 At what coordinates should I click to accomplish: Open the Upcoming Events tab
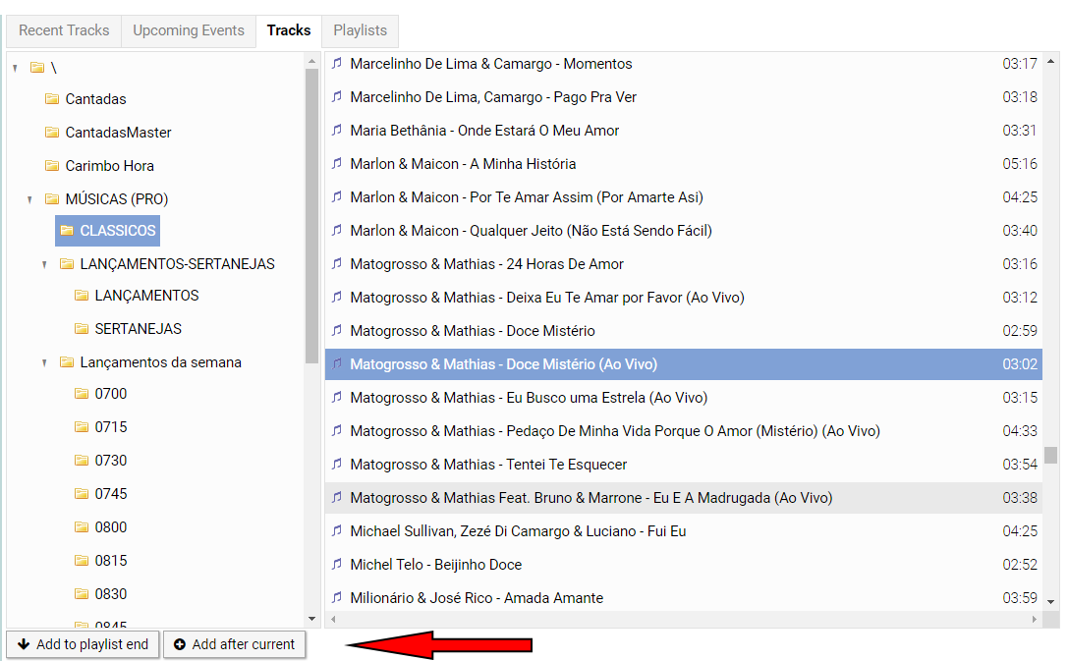(189, 30)
